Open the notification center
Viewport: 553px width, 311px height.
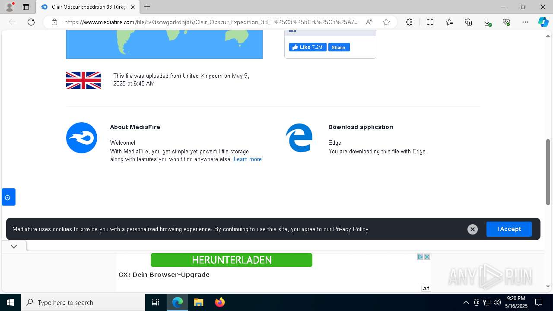point(539,302)
